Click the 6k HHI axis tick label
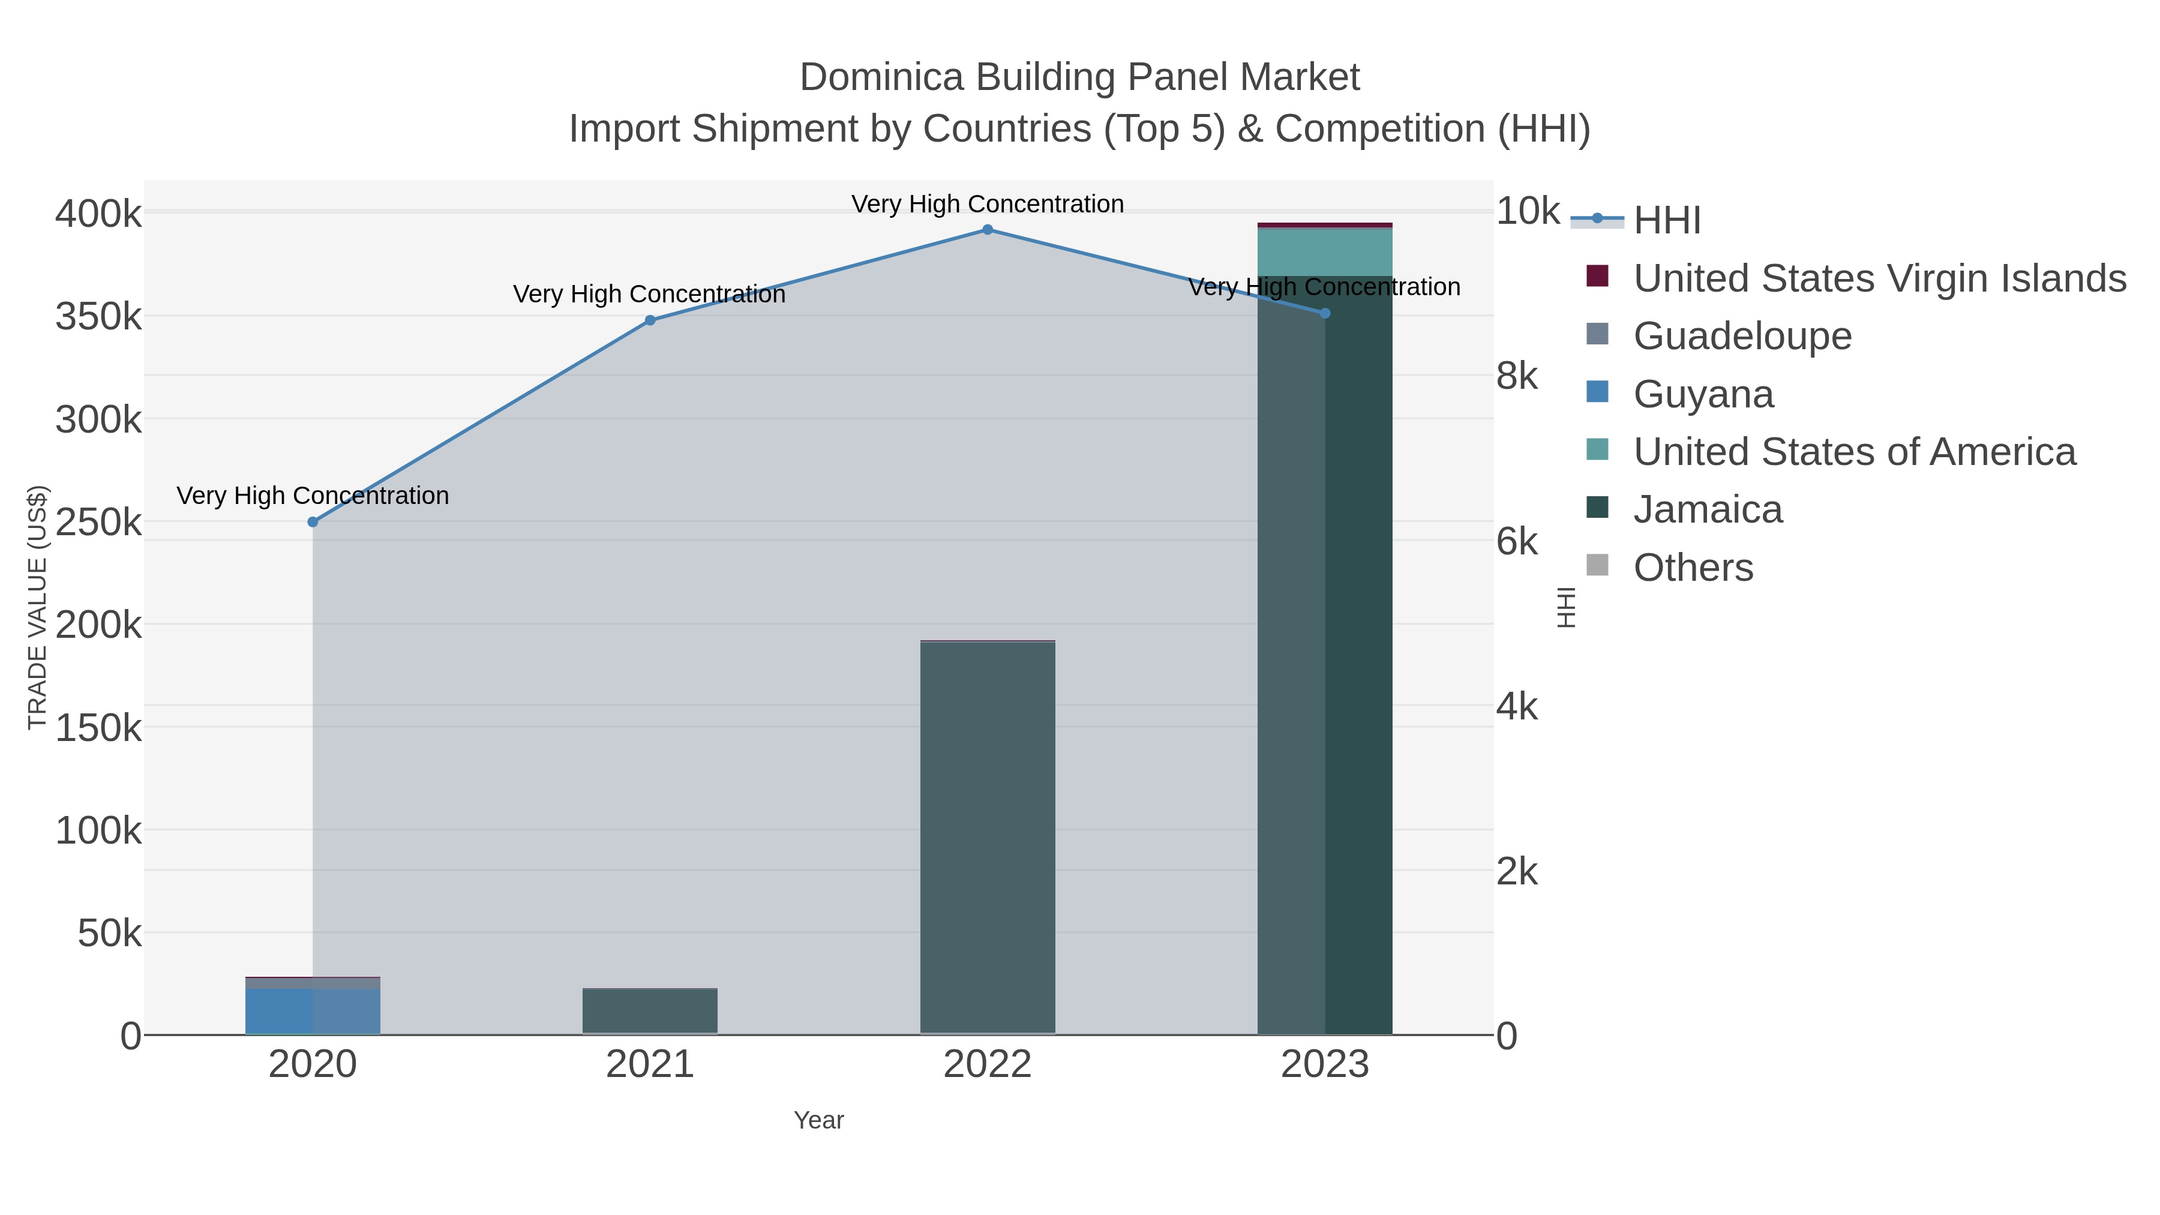2160x1215 pixels. [x=1517, y=542]
